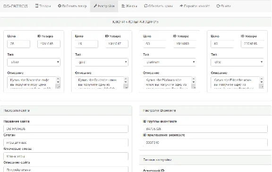Open the gold key type dropdown
The width and height of the screenshot is (272, 172).
point(102,62)
